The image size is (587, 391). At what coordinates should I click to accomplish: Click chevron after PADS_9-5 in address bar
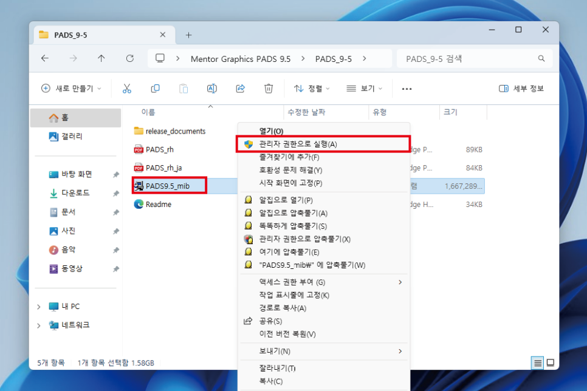tap(364, 59)
